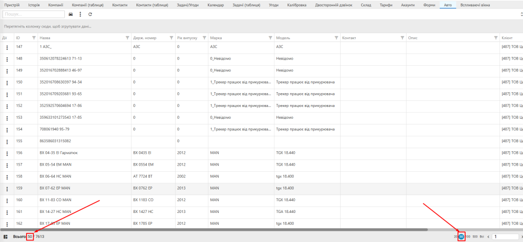Open the toolbar three-dot menu next to search
This screenshot has width=523, height=242.
click(80, 14)
